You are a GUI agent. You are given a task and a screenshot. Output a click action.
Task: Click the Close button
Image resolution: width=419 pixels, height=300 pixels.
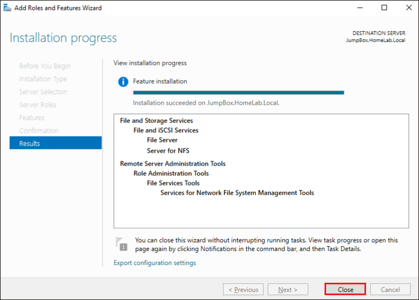point(345,289)
